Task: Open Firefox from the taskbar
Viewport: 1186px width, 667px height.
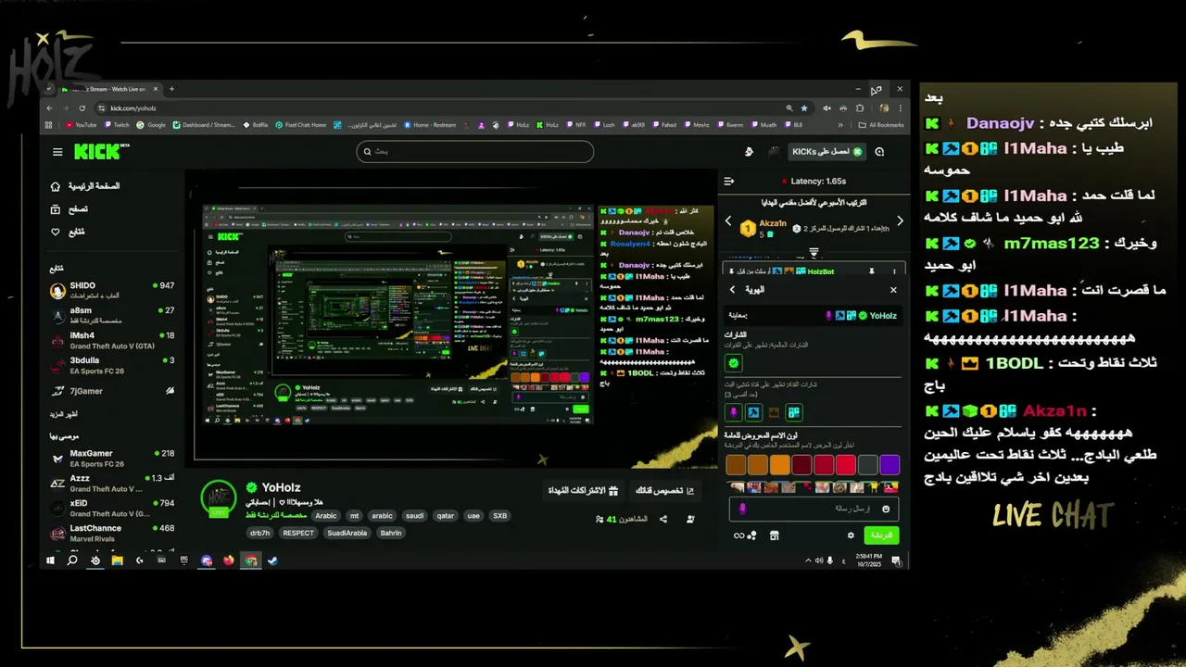Action: 229,560
